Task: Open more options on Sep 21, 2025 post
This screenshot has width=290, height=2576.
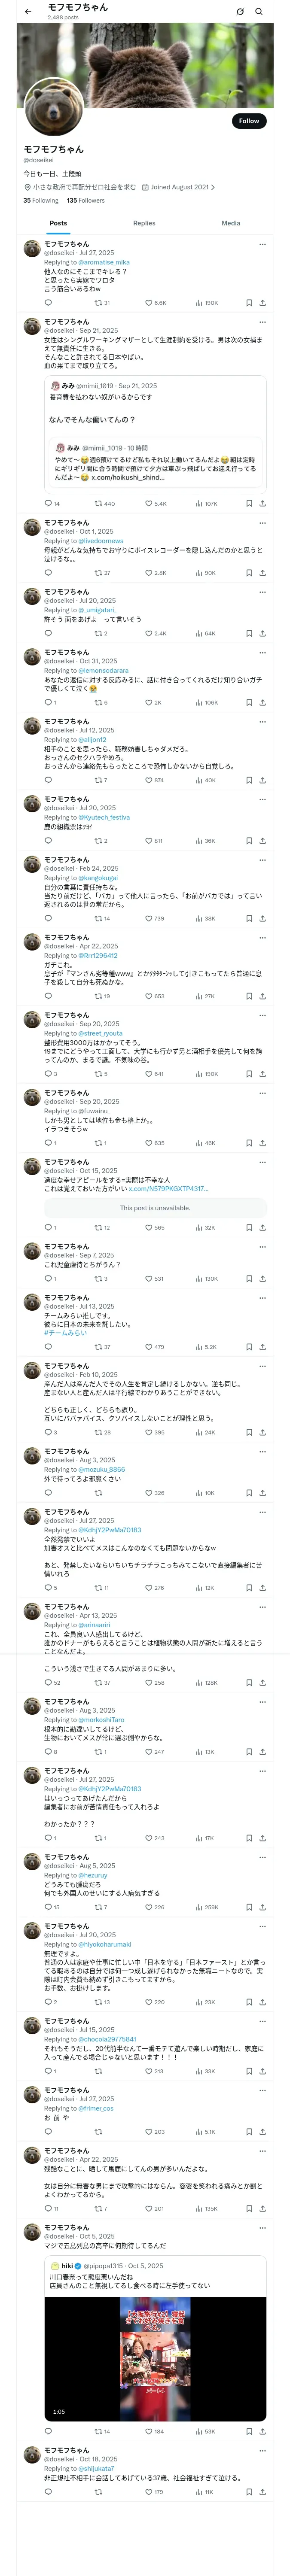Action: (x=262, y=323)
